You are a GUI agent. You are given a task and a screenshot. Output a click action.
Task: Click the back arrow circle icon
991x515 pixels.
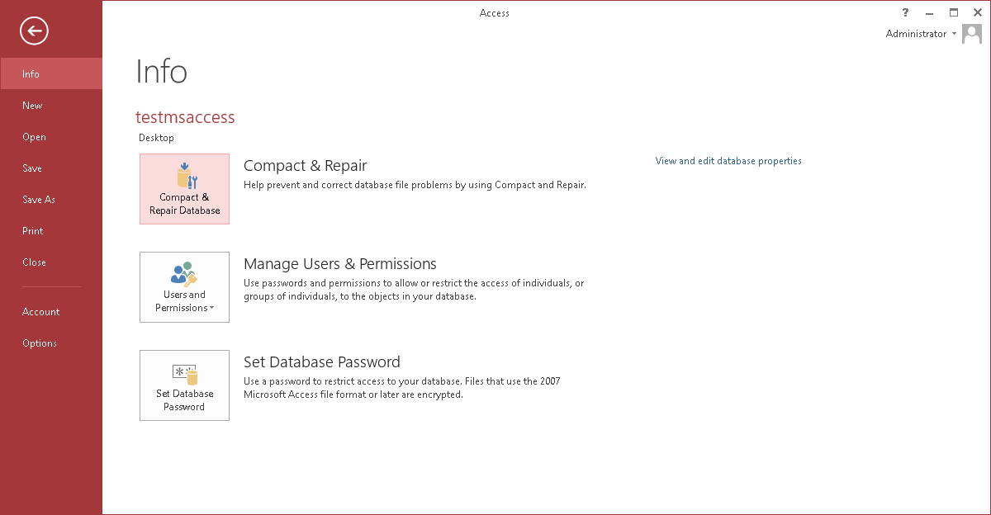click(35, 31)
